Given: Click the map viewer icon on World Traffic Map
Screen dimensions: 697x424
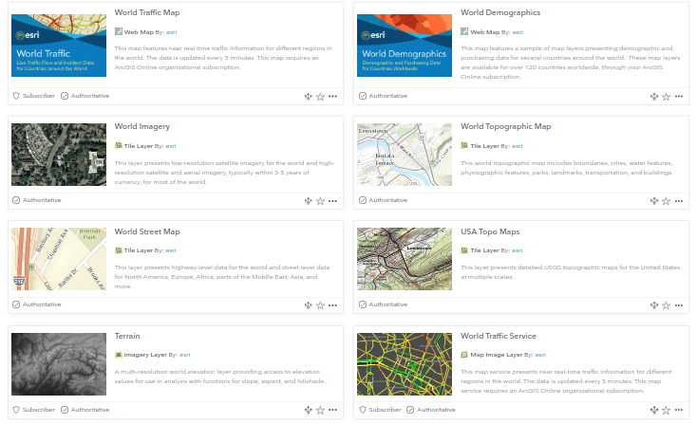Looking at the screenshot, I should point(308,96).
